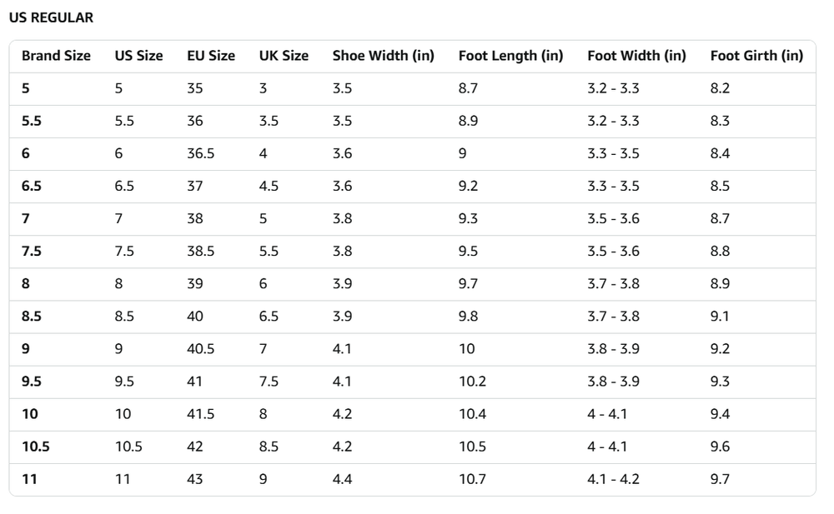Select the foot length 8.7 cell

tap(468, 88)
